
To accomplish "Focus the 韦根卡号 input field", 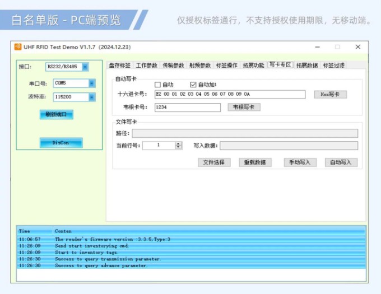I will pyautogui.click(x=187, y=107).
